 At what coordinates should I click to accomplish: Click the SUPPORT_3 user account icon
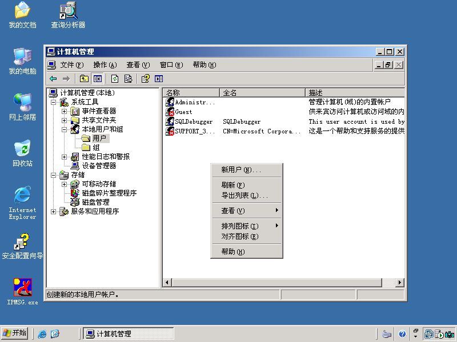pos(170,131)
